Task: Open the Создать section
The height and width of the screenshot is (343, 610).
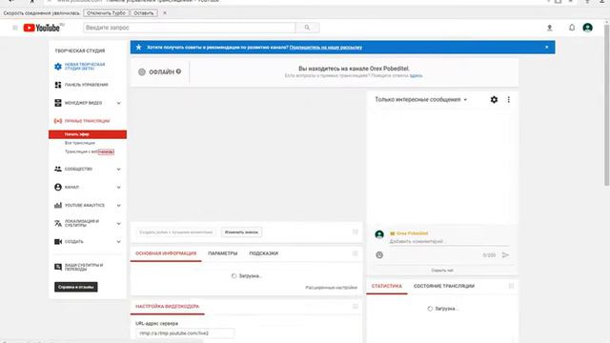Action: coord(69,241)
